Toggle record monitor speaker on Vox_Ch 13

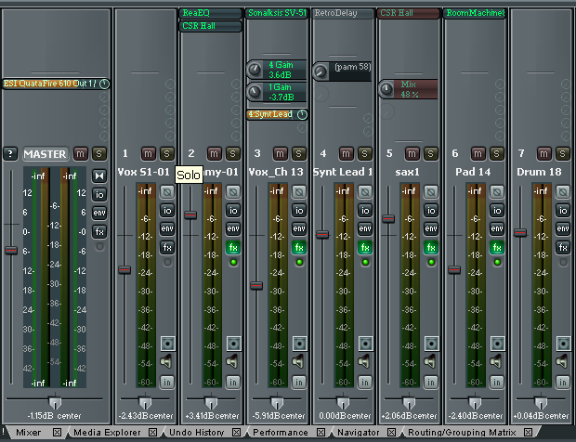click(301, 361)
